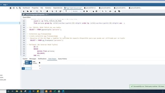Click the Explain icon in toolbar
Image resolution: width=165 pixels, height=93 pixels.
93,11
